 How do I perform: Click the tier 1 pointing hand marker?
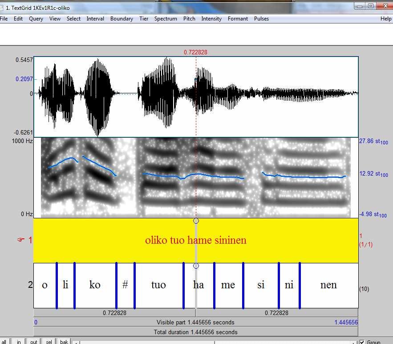pyautogui.click(x=20, y=240)
